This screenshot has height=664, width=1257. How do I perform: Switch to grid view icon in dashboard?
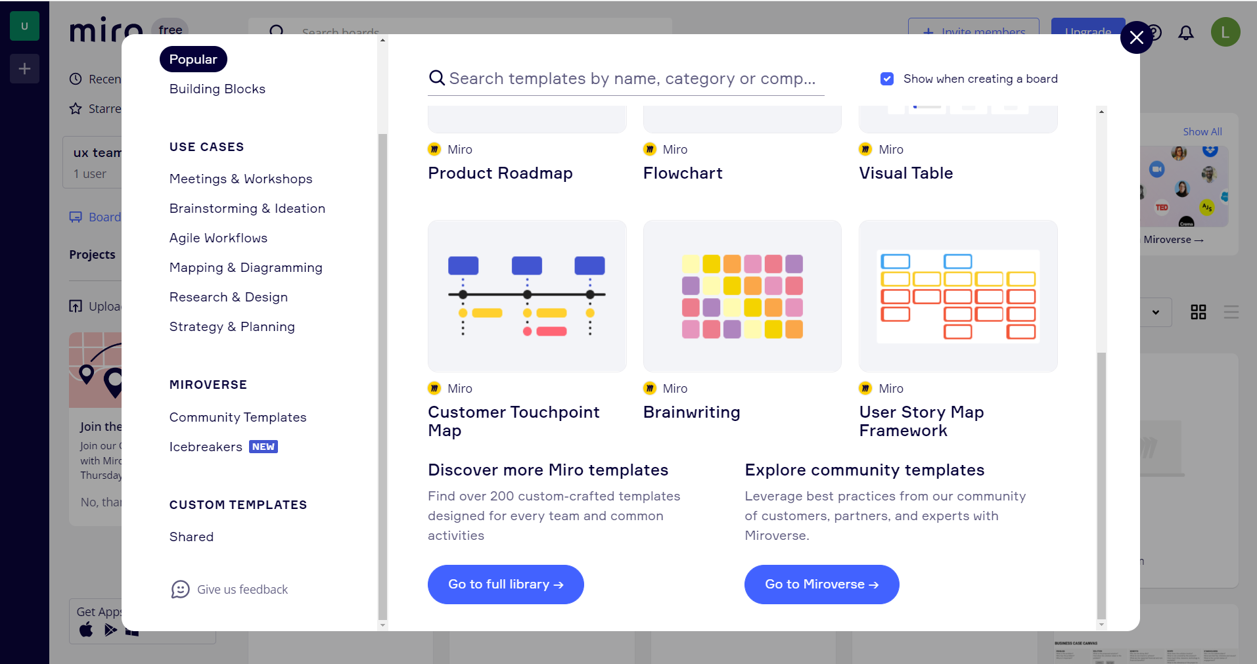pos(1199,312)
